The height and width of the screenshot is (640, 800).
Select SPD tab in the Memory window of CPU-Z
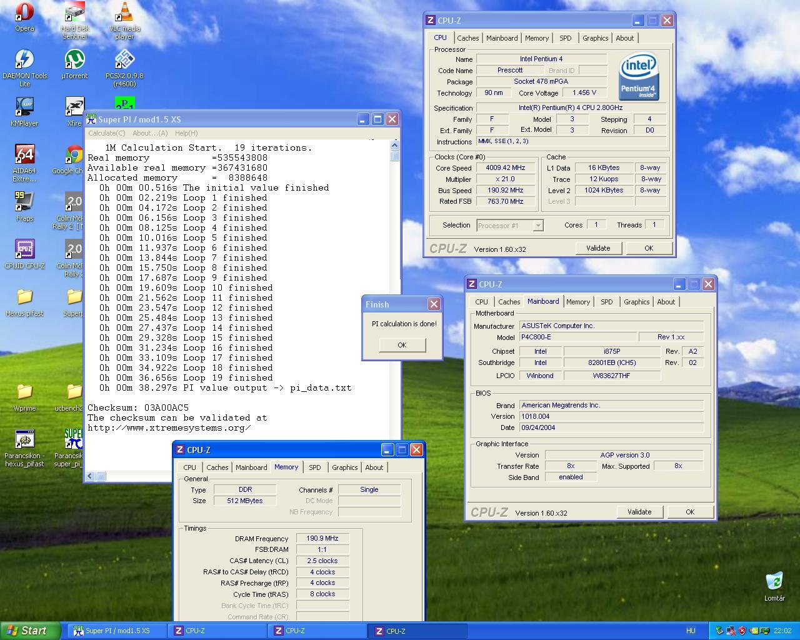tap(315, 467)
